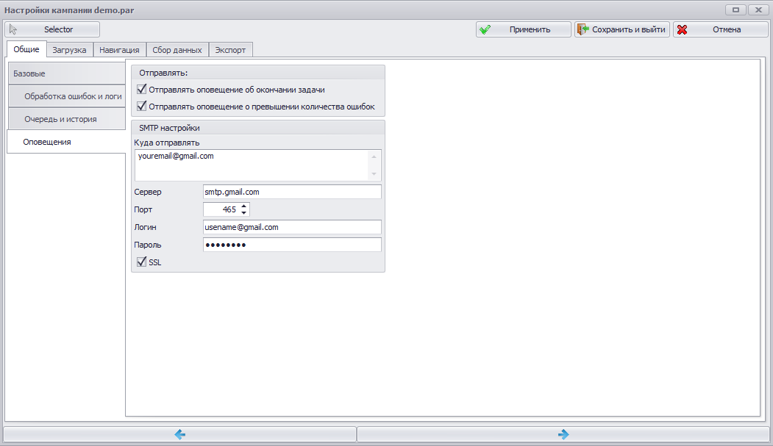Click the red X Cancel icon
The image size is (773, 446).
pos(683,29)
